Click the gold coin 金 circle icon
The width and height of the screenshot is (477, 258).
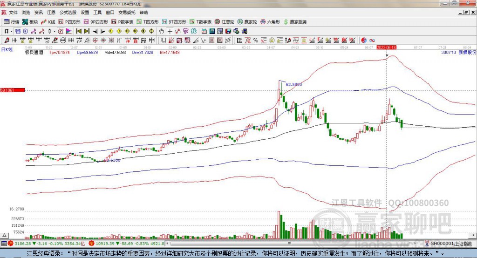pyautogui.click(x=272, y=40)
